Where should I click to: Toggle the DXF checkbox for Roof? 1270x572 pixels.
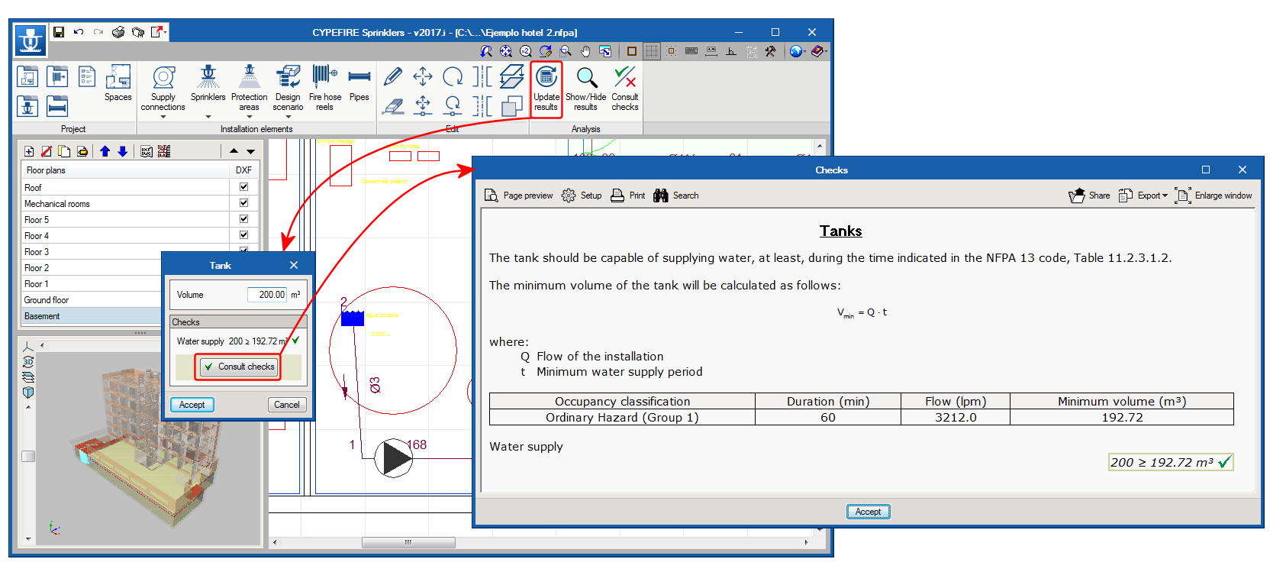(x=243, y=187)
